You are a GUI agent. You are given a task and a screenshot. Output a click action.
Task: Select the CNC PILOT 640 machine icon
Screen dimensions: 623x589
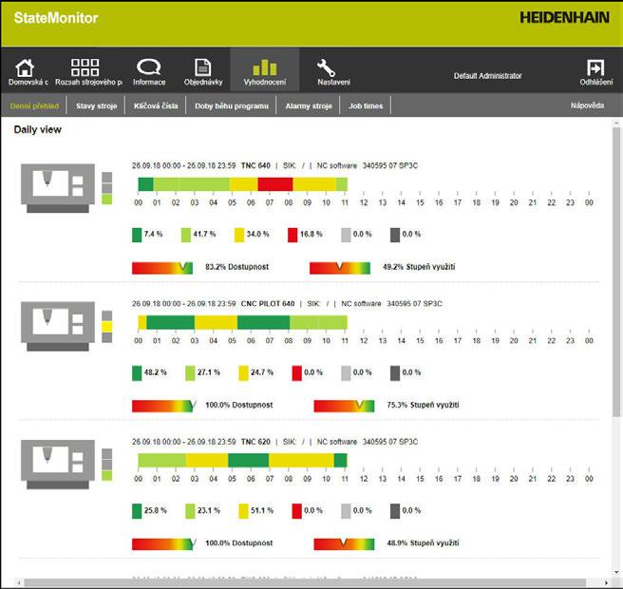point(58,326)
